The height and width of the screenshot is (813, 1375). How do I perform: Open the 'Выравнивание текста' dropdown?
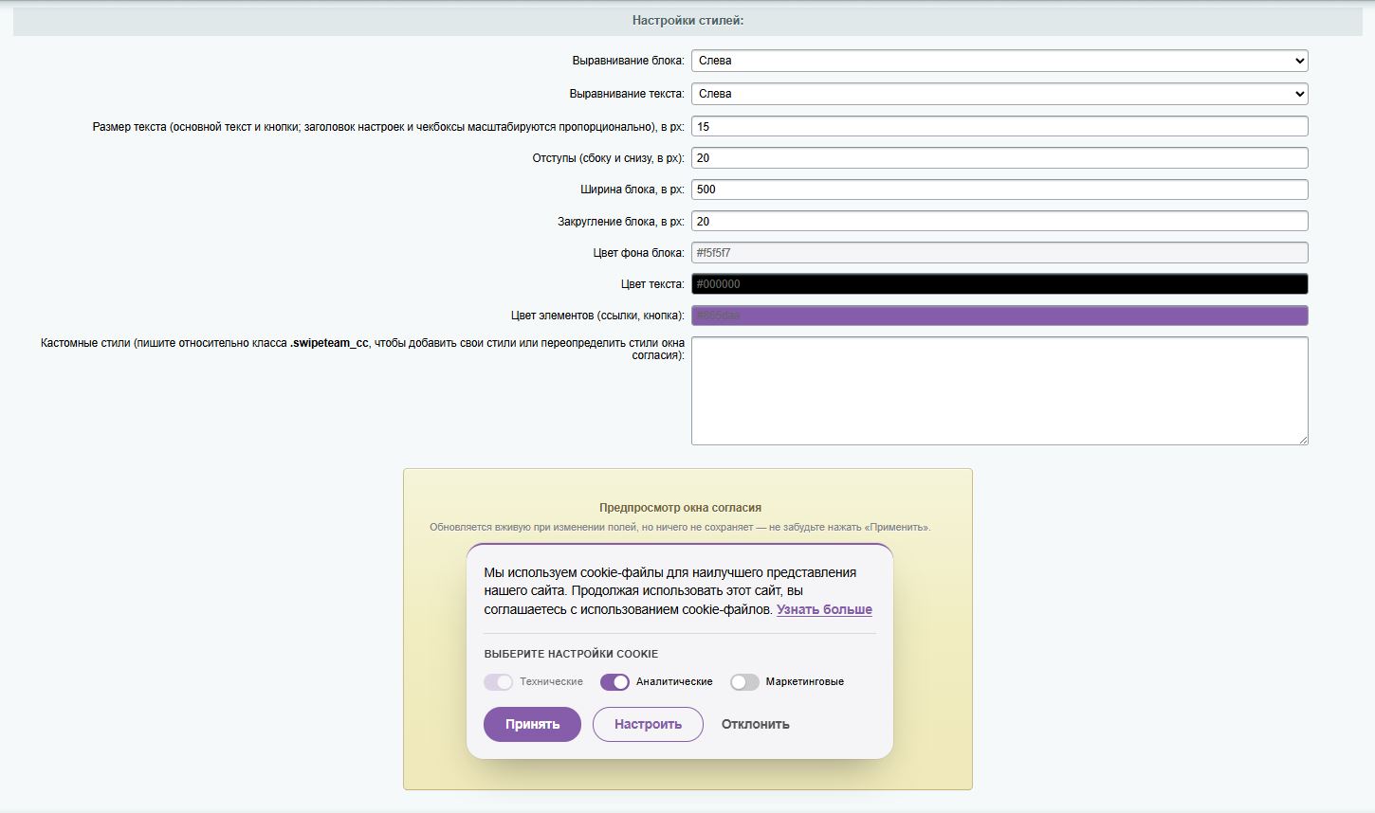[x=999, y=94]
